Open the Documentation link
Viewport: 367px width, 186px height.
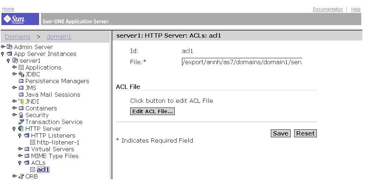click(x=328, y=9)
